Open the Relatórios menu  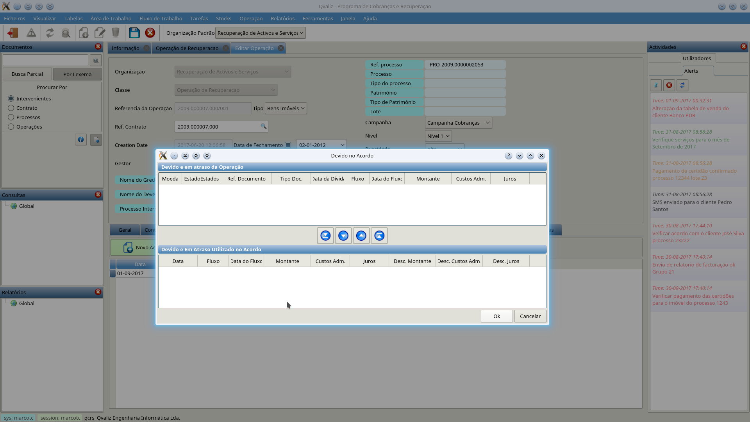[x=282, y=18]
